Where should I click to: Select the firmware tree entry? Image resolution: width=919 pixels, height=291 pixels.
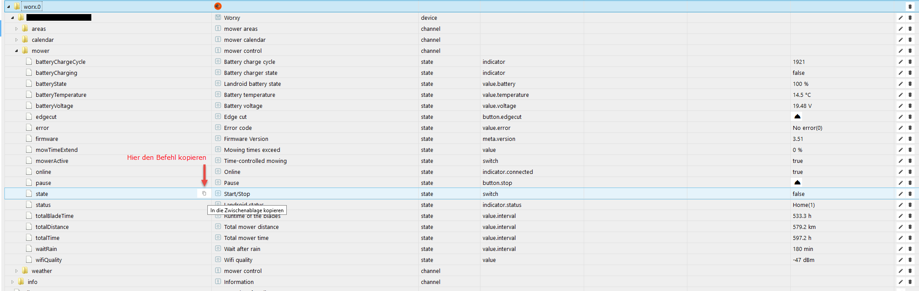[x=47, y=139]
